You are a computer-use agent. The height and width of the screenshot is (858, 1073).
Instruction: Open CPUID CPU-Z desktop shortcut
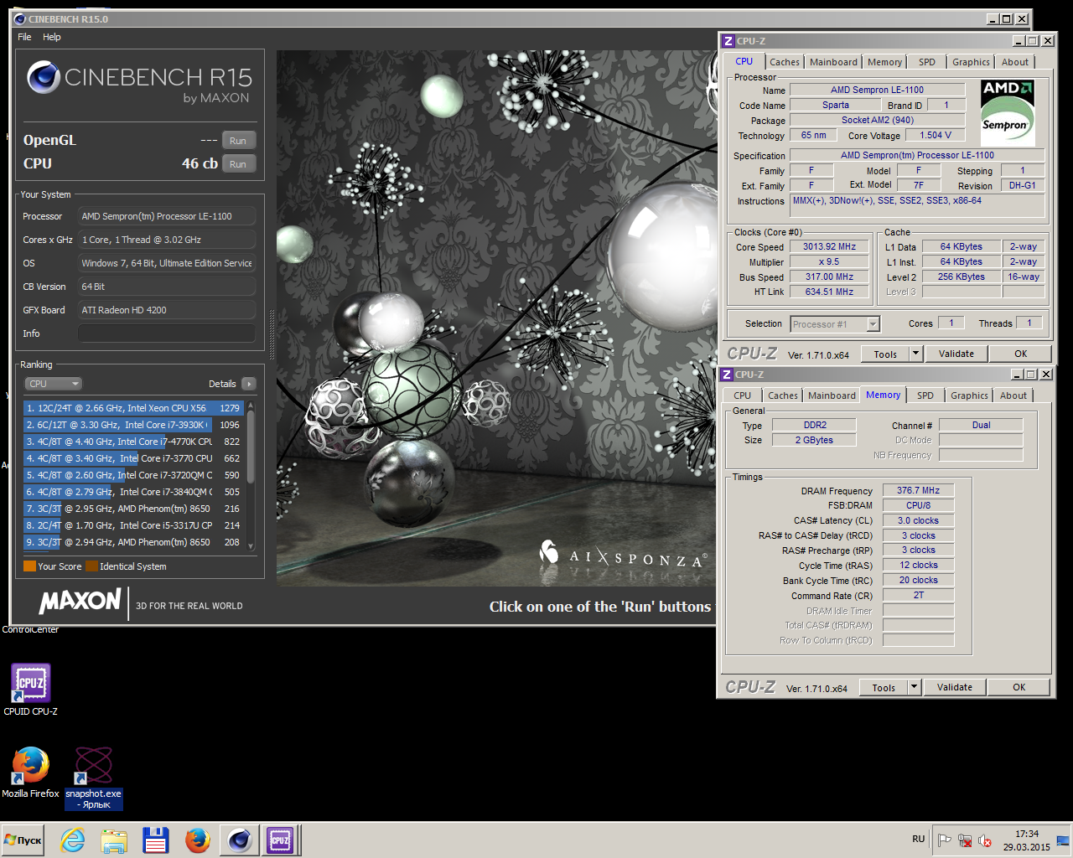click(x=31, y=690)
